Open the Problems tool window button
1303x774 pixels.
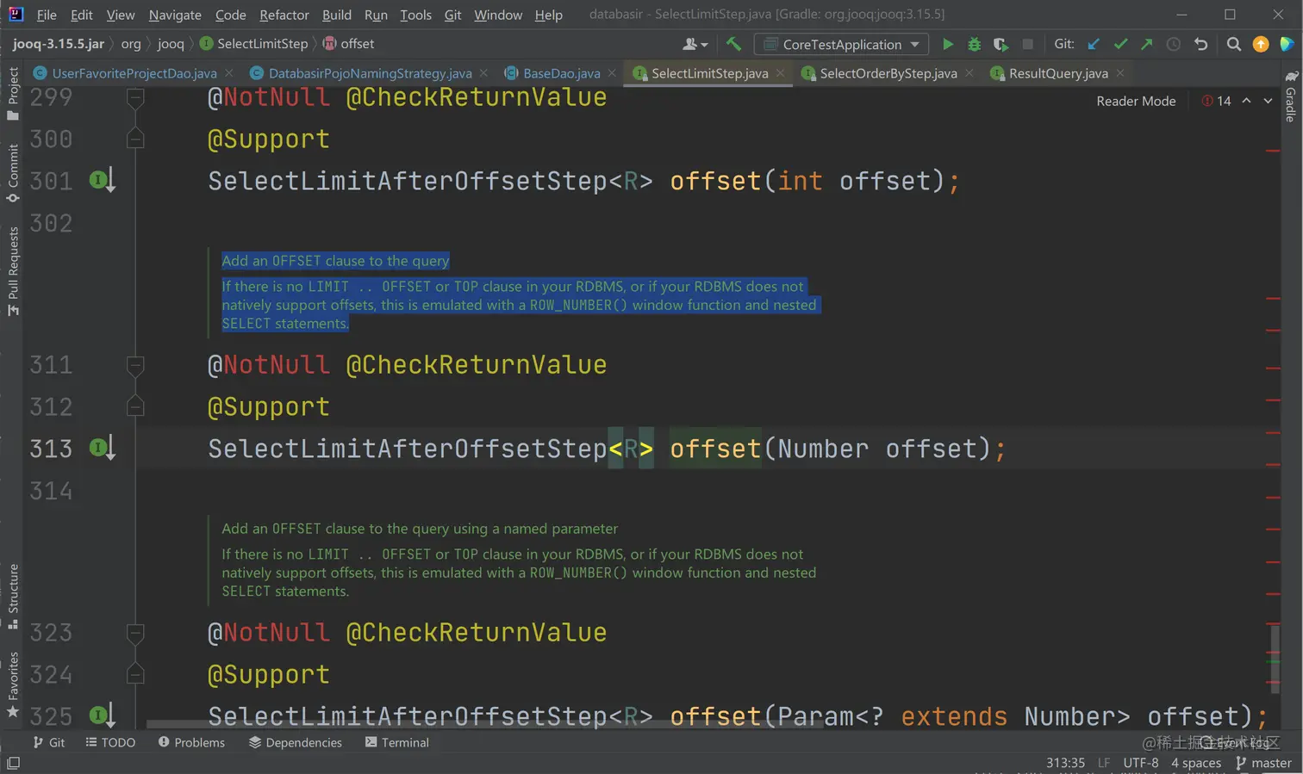[x=191, y=742]
